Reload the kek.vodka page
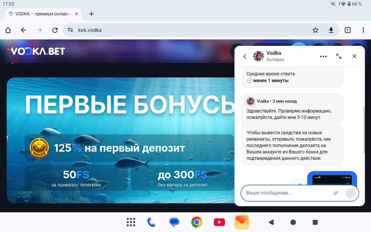 pyautogui.click(x=55, y=30)
